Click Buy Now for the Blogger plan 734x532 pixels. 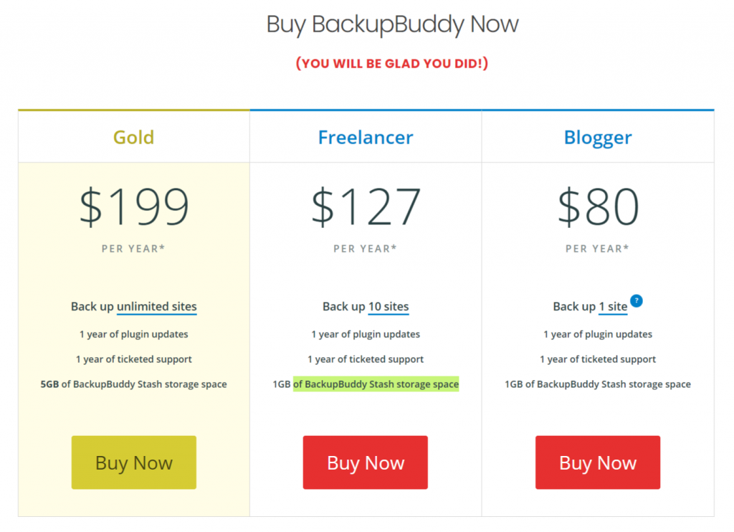pyautogui.click(x=598, y=462)
